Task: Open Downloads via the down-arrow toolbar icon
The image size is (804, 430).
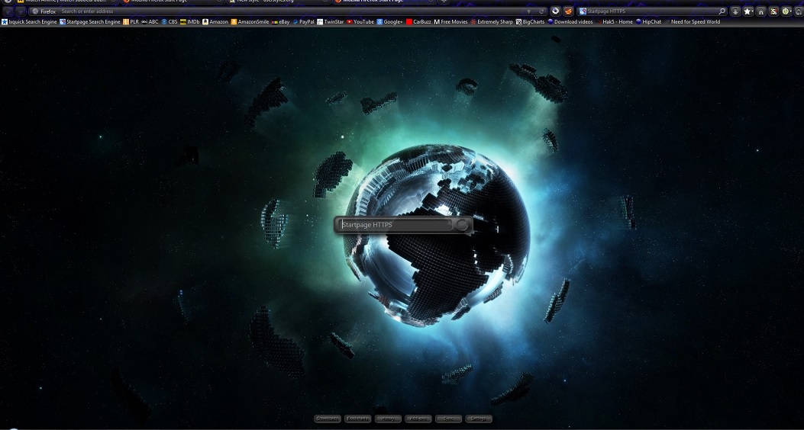Action: 735,11
